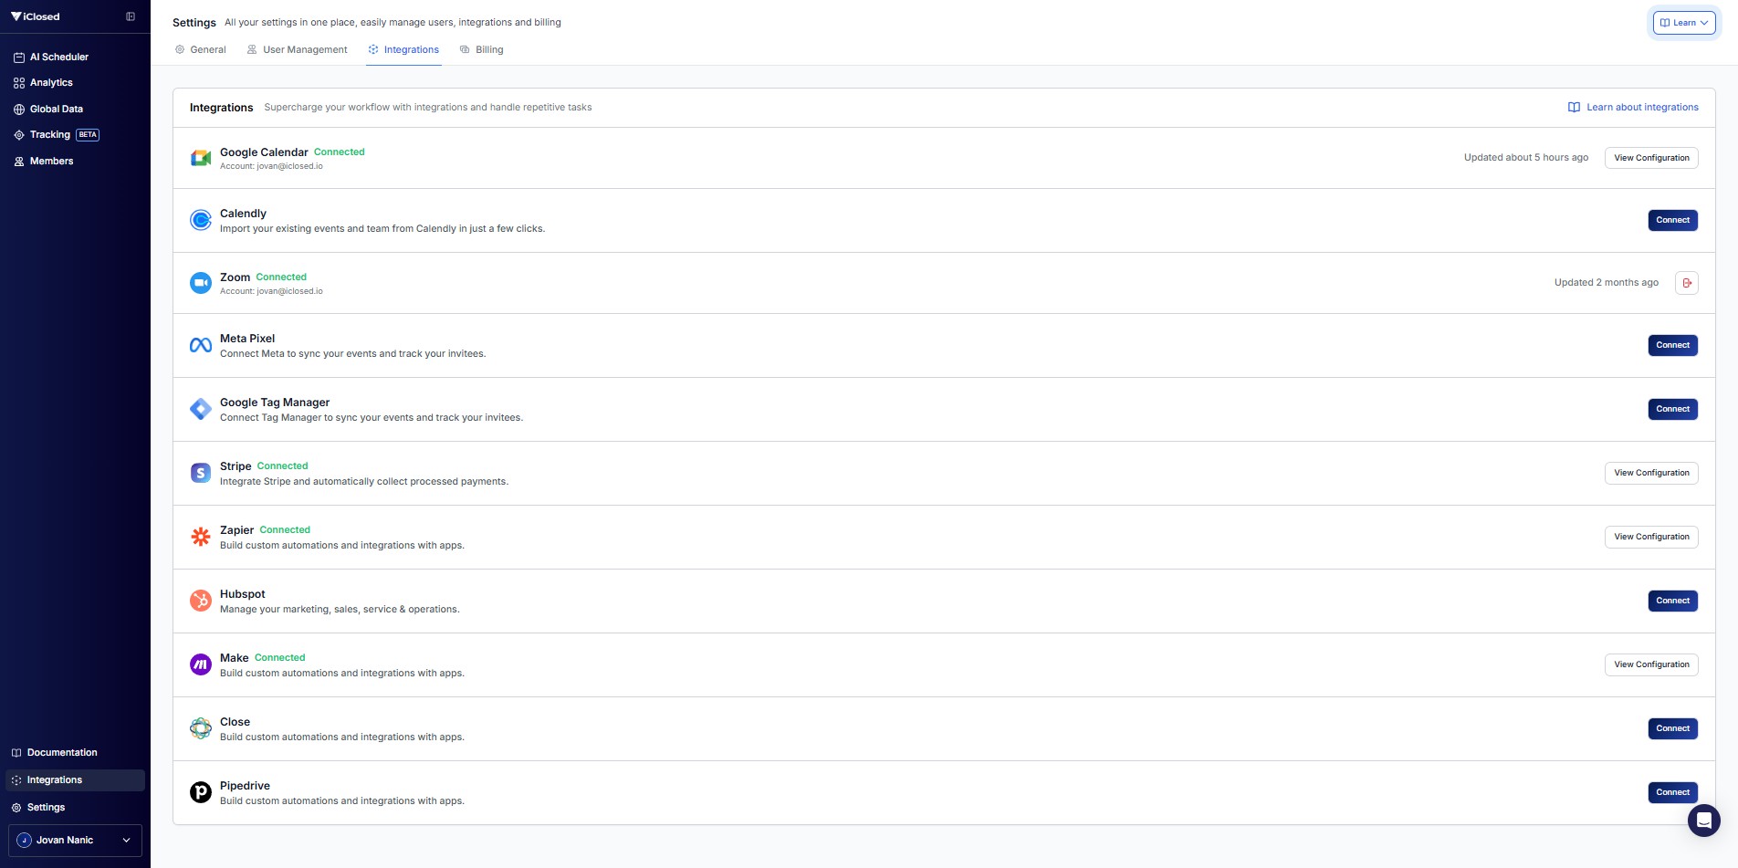This screenshot has width=1738, height=868.
Task: Click the 'Supercharge your workflow' subtitle text
Action: click(x=428, y=108)
